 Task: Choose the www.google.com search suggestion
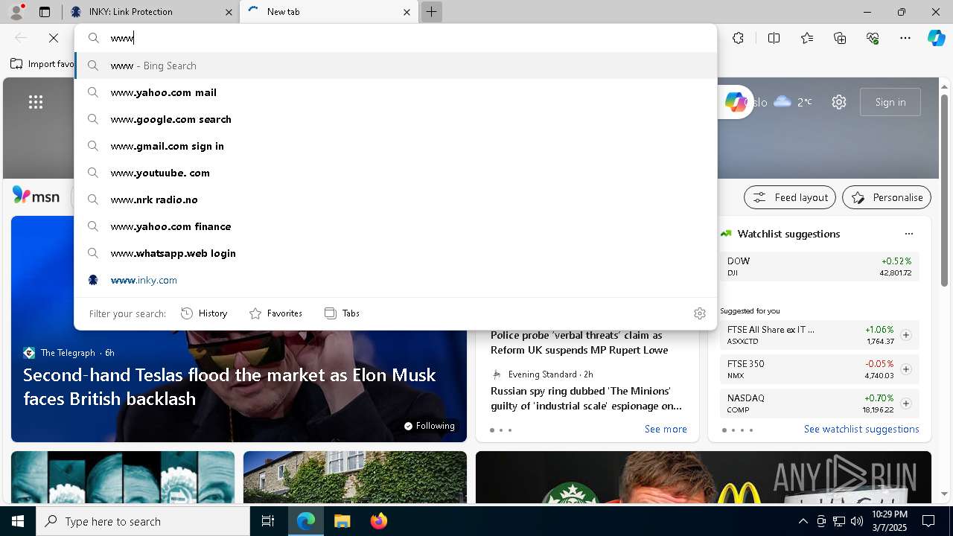pos(395,119)
